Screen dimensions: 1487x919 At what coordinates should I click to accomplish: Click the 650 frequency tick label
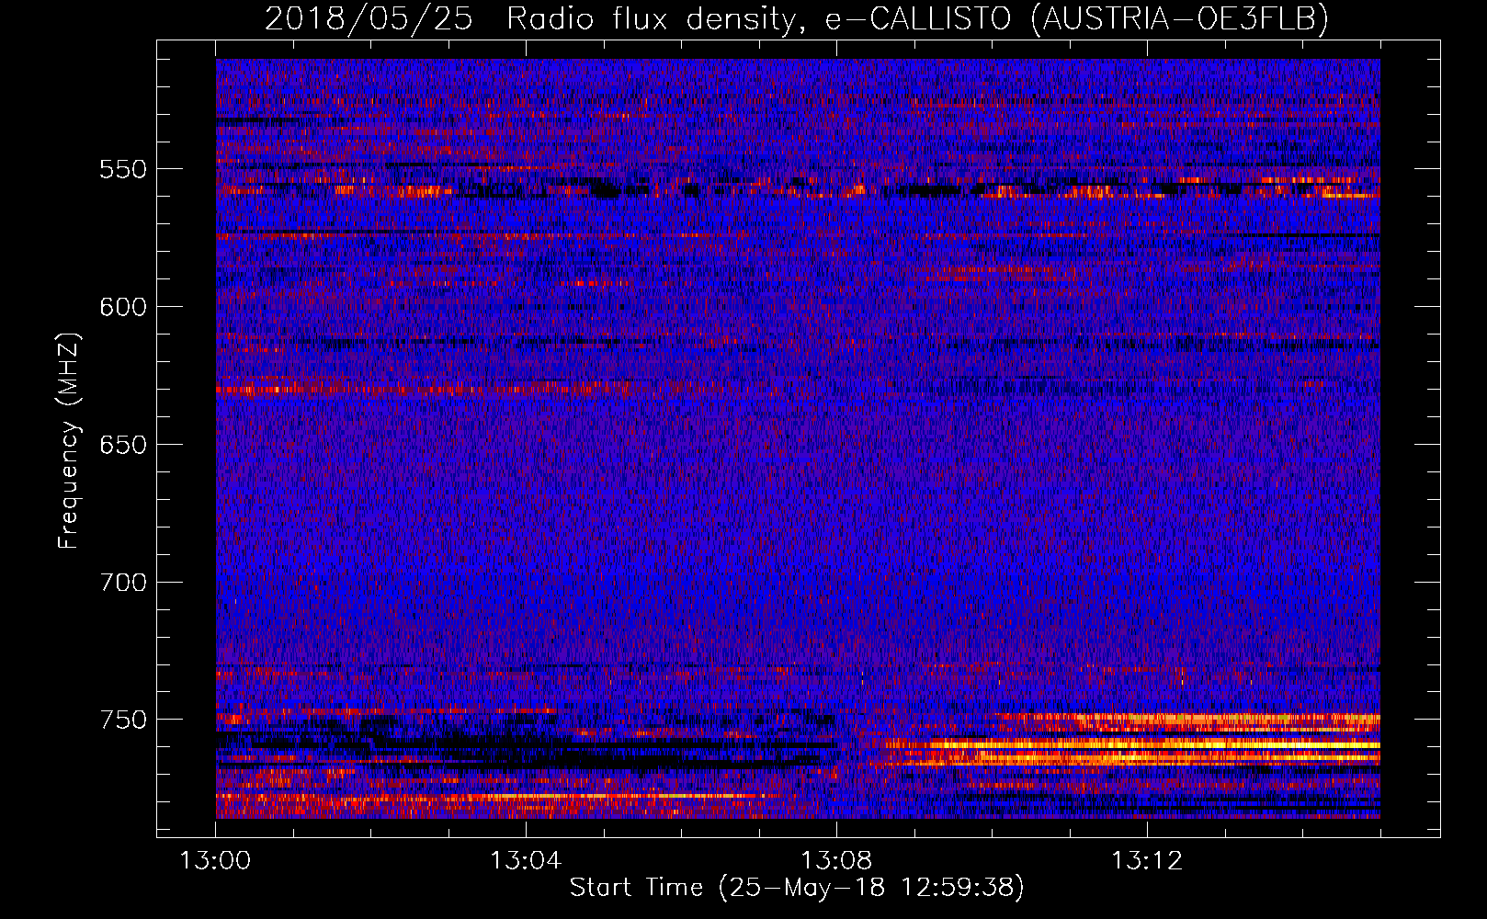(123, 445)
